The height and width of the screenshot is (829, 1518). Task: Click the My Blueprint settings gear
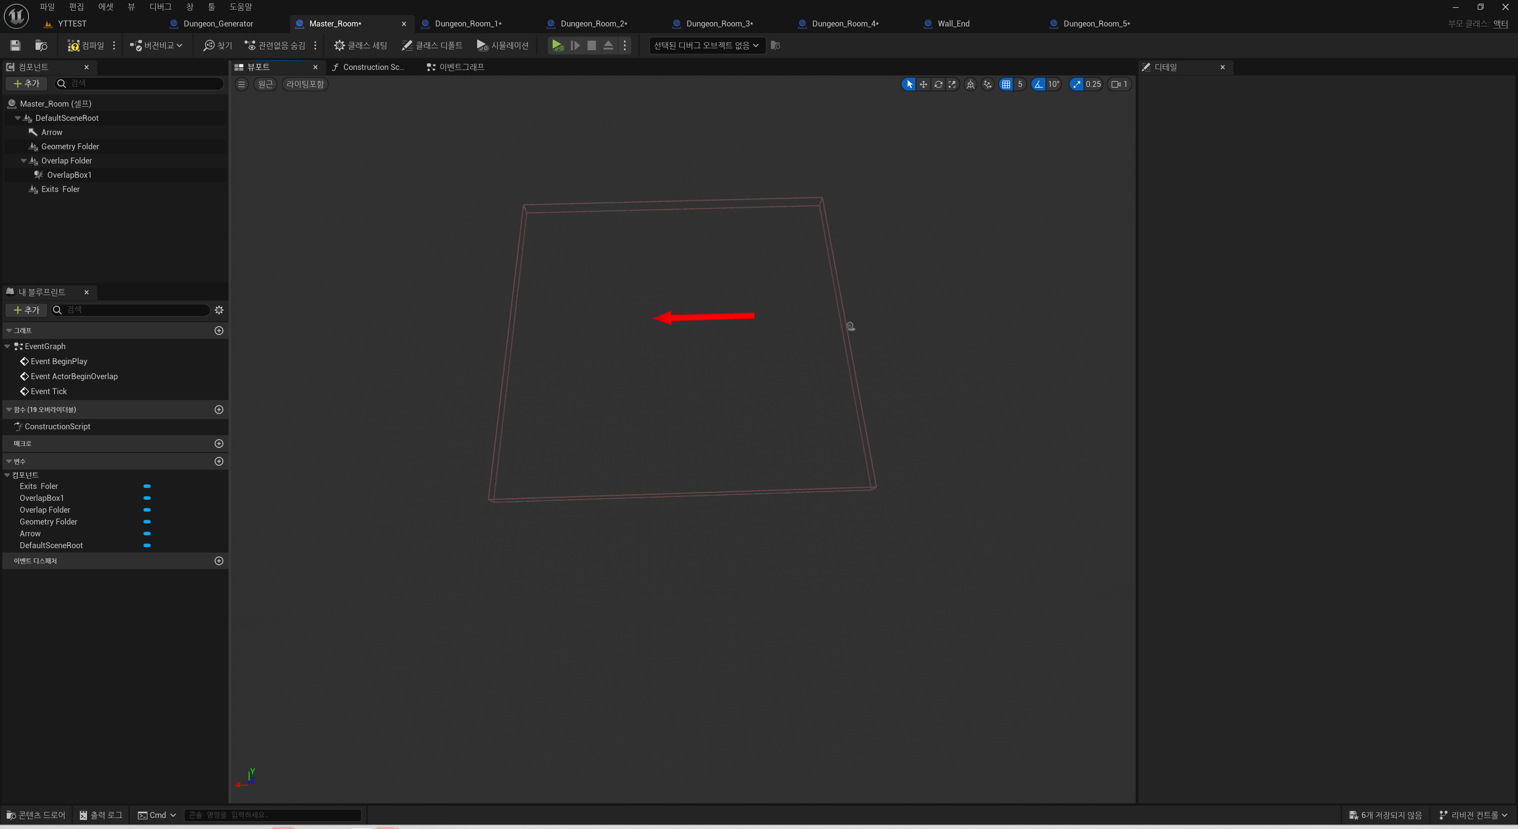pos(219,310)
